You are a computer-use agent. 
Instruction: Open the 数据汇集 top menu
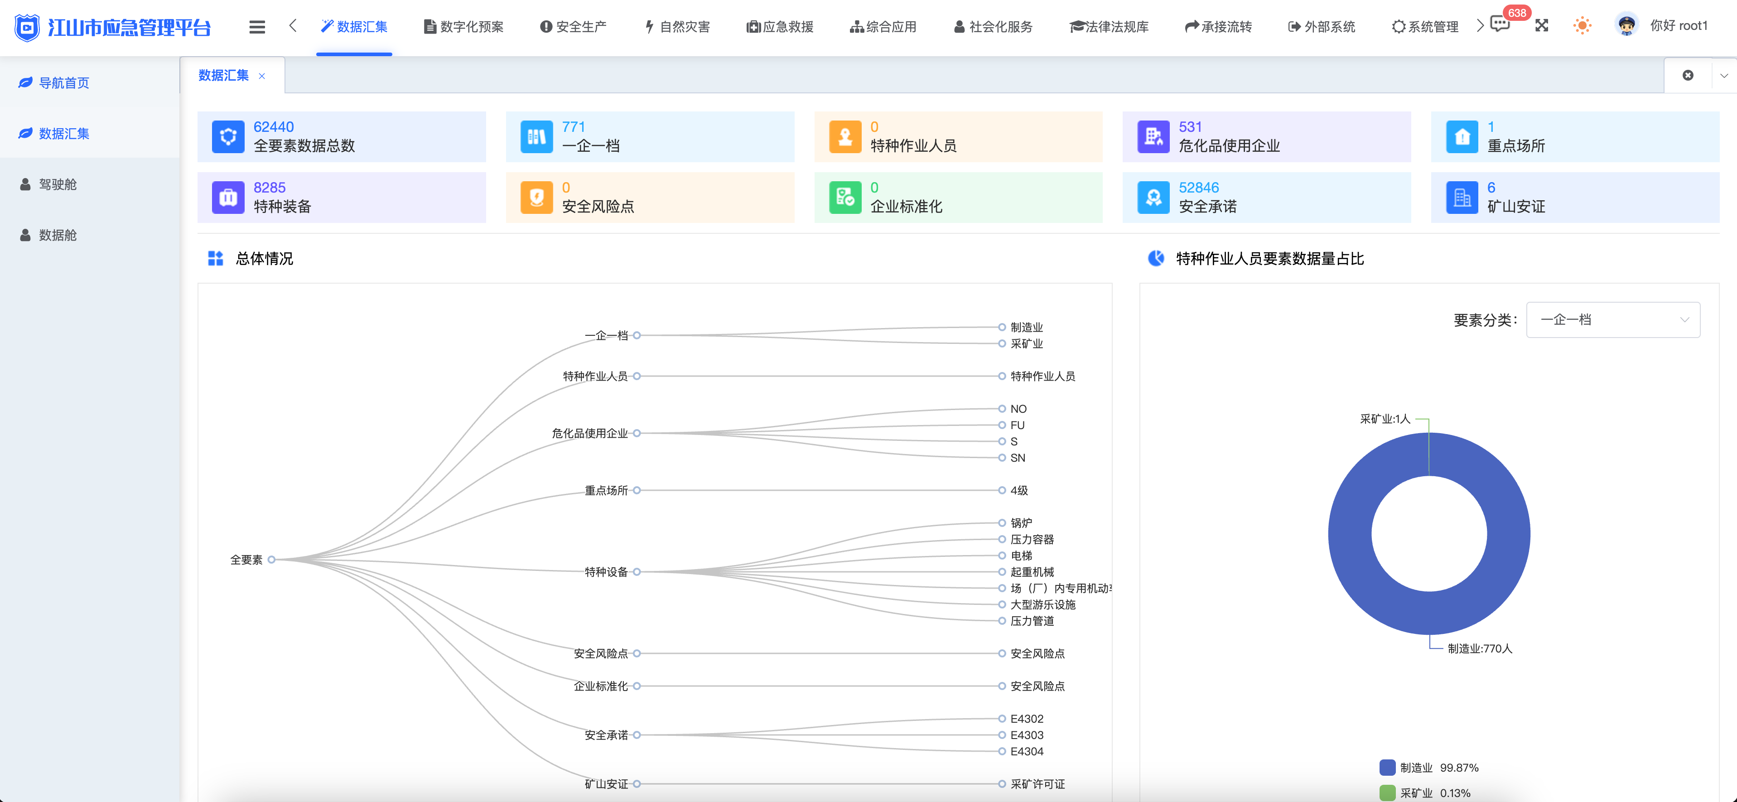354,27
